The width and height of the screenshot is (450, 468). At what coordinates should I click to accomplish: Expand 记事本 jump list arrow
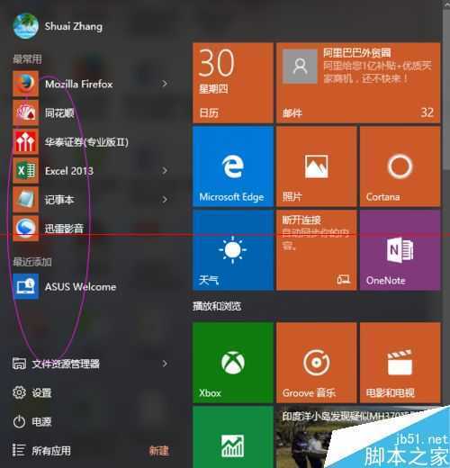pos(165,200)
